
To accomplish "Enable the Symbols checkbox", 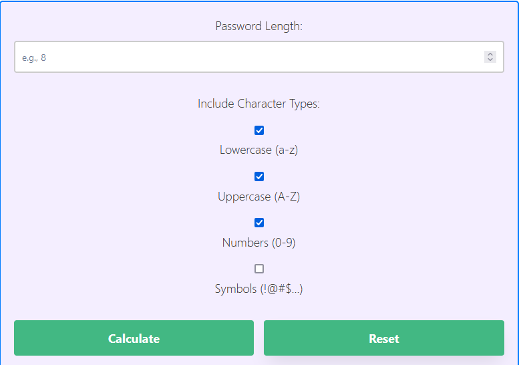I will coord(259,269).
